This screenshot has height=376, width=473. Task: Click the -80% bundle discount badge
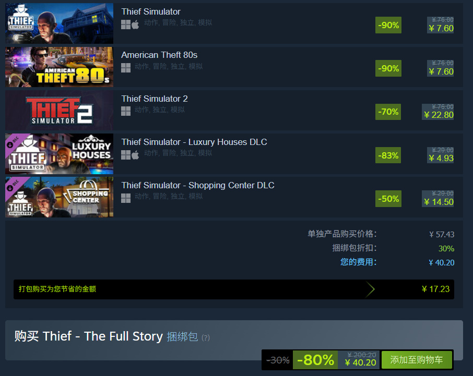pos(315,360)
